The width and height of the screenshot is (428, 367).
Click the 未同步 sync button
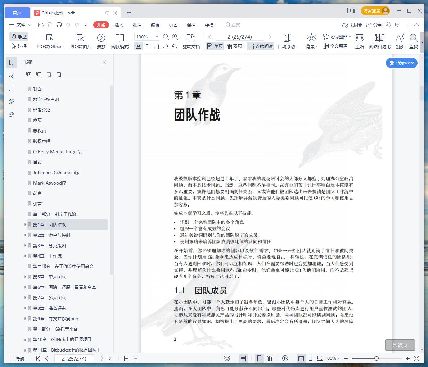(352, 25)
